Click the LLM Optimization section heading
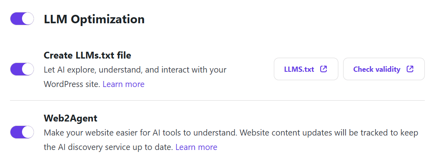430x164 pixels. click(x=94, y=19)
